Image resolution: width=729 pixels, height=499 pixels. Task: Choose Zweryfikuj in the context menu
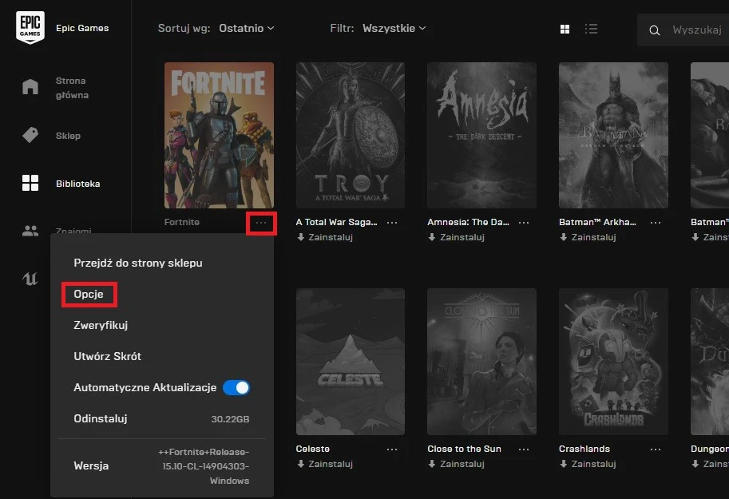[x=101, y=325]
